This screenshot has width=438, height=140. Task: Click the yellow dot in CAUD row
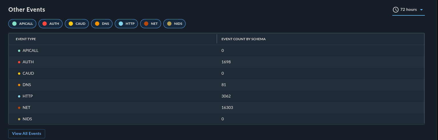(x=19, y=74)
